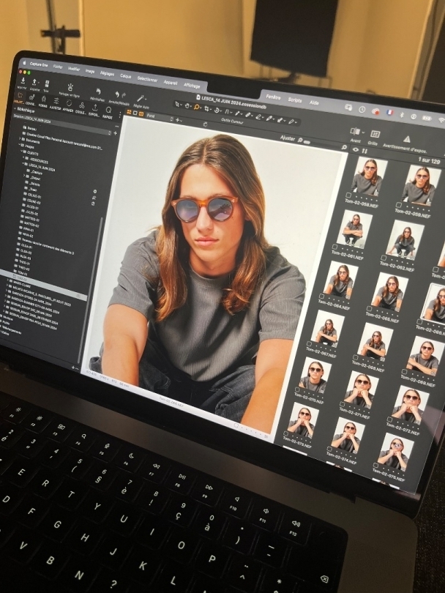
Task: Toggle the eye proofing icon above browser
Action: 356,150
